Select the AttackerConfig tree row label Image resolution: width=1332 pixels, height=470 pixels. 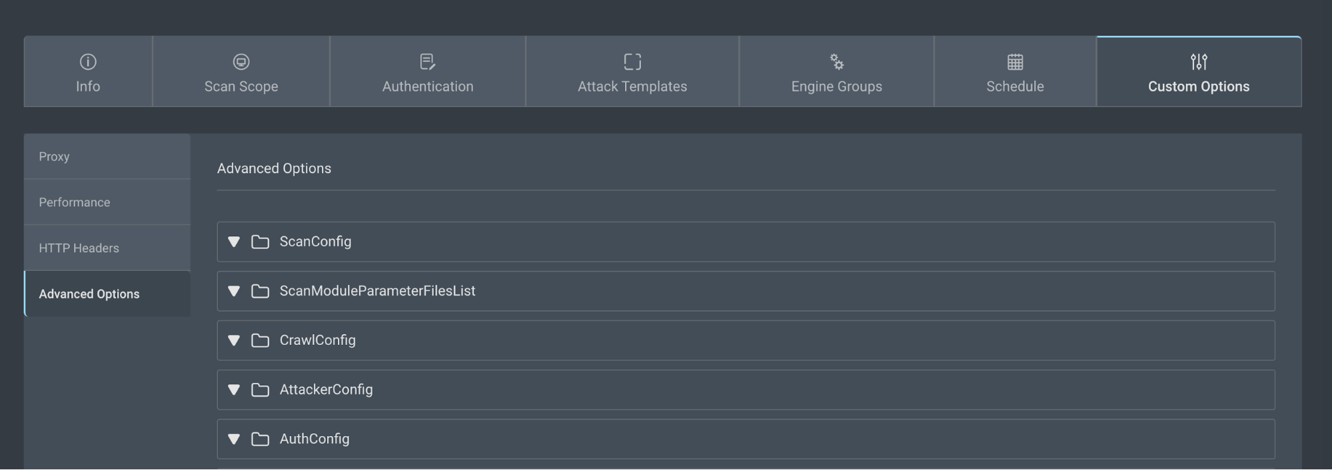pyautogui.click(x=326, y=389)
